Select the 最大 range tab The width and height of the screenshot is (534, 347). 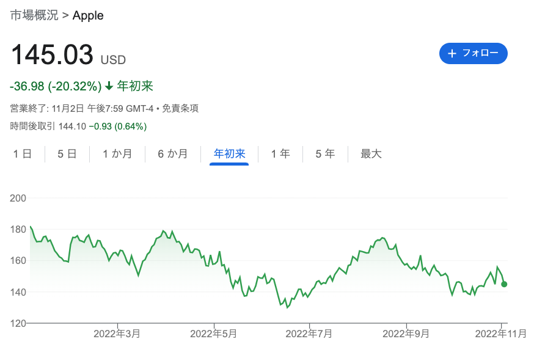pos(371,154)
